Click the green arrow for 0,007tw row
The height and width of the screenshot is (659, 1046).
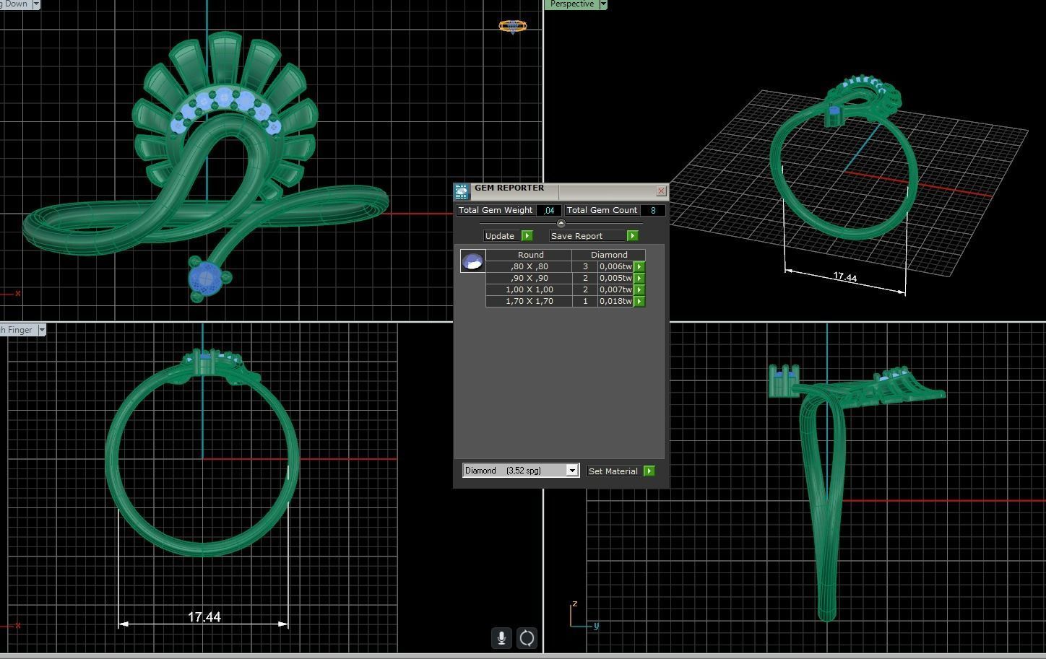point(639,289)
